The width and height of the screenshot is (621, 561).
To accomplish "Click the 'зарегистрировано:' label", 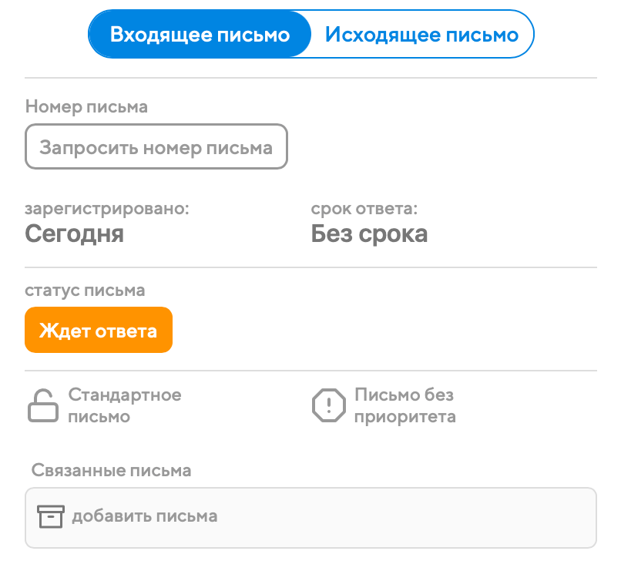I will click(107, 209).
